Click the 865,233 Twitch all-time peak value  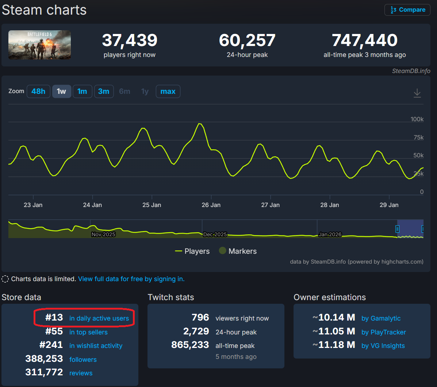tap(190, 345)
